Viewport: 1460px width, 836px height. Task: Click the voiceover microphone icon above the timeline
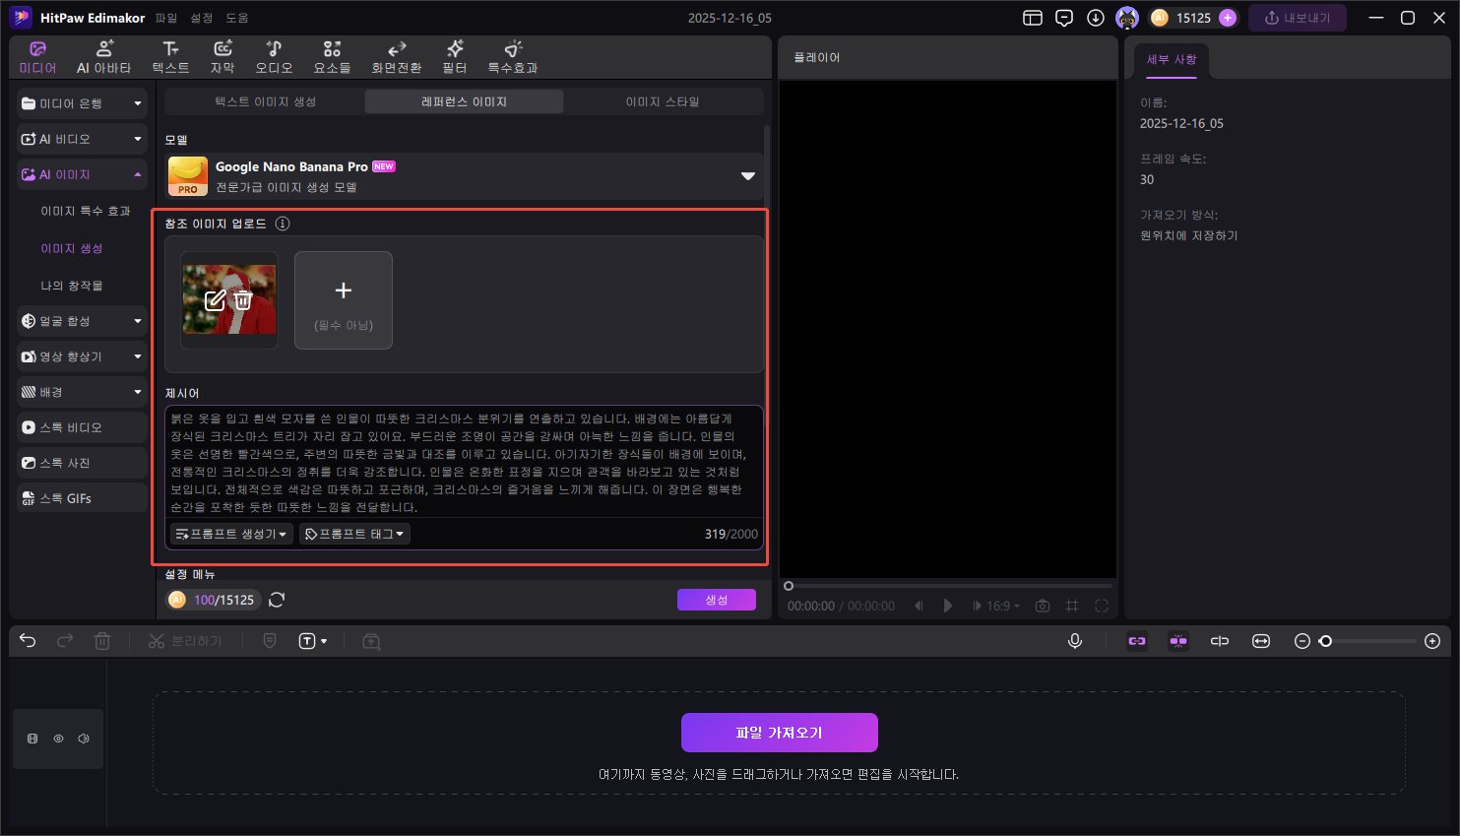coord(1074,641)
